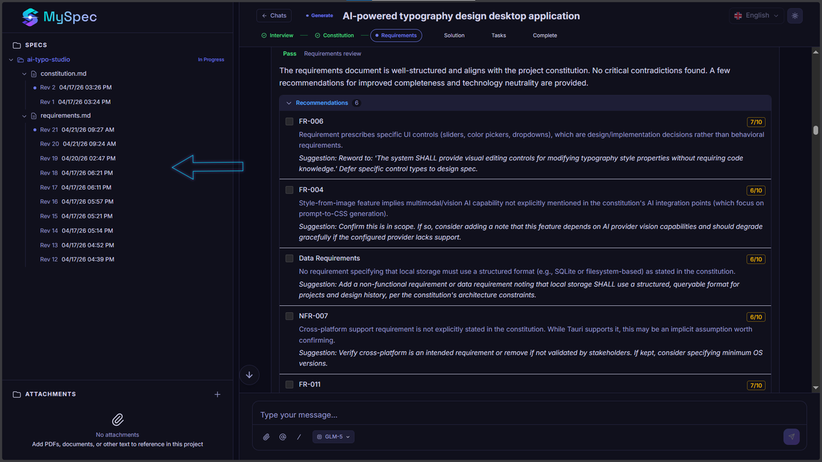Select Rev 14 04/17/26 05:14 PM

tap(77, 231)
